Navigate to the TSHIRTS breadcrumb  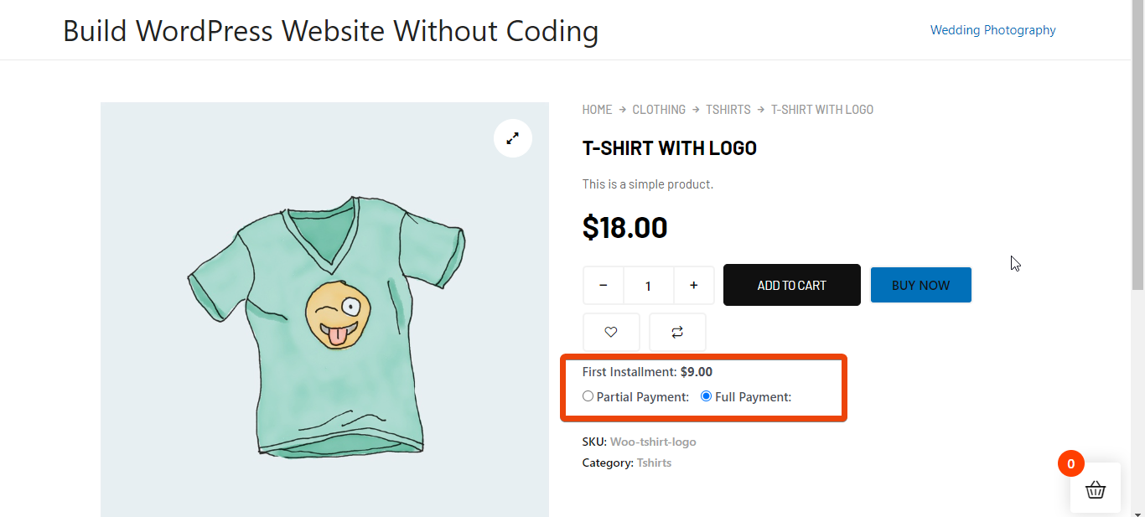(728, 110)
